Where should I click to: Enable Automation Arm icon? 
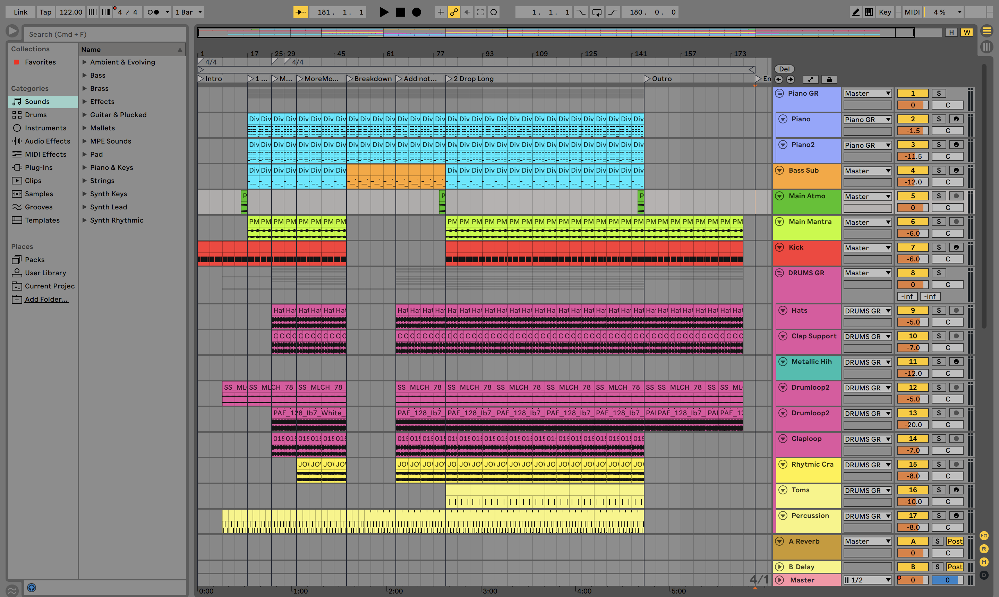click(454, 12)
